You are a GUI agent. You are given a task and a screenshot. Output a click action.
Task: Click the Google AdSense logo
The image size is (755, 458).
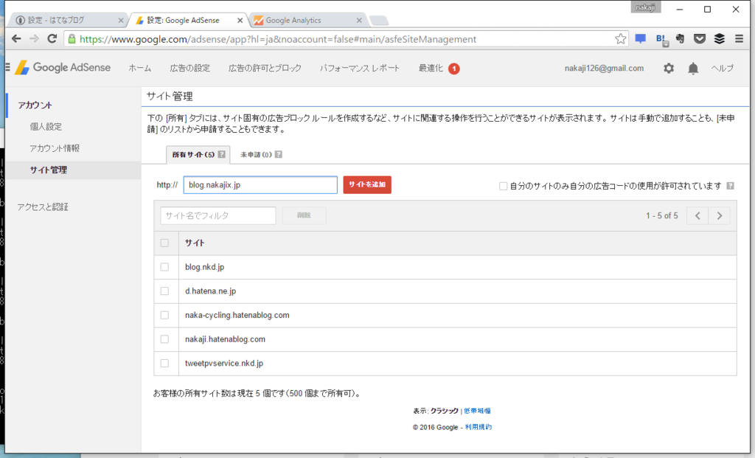[63, 67]
